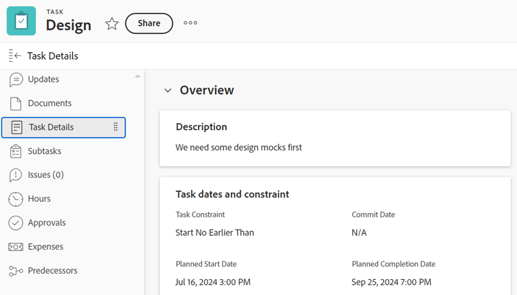The image size is (517, 295).
Task: Select the Task Details sidebar item
Action: point(63,127)
